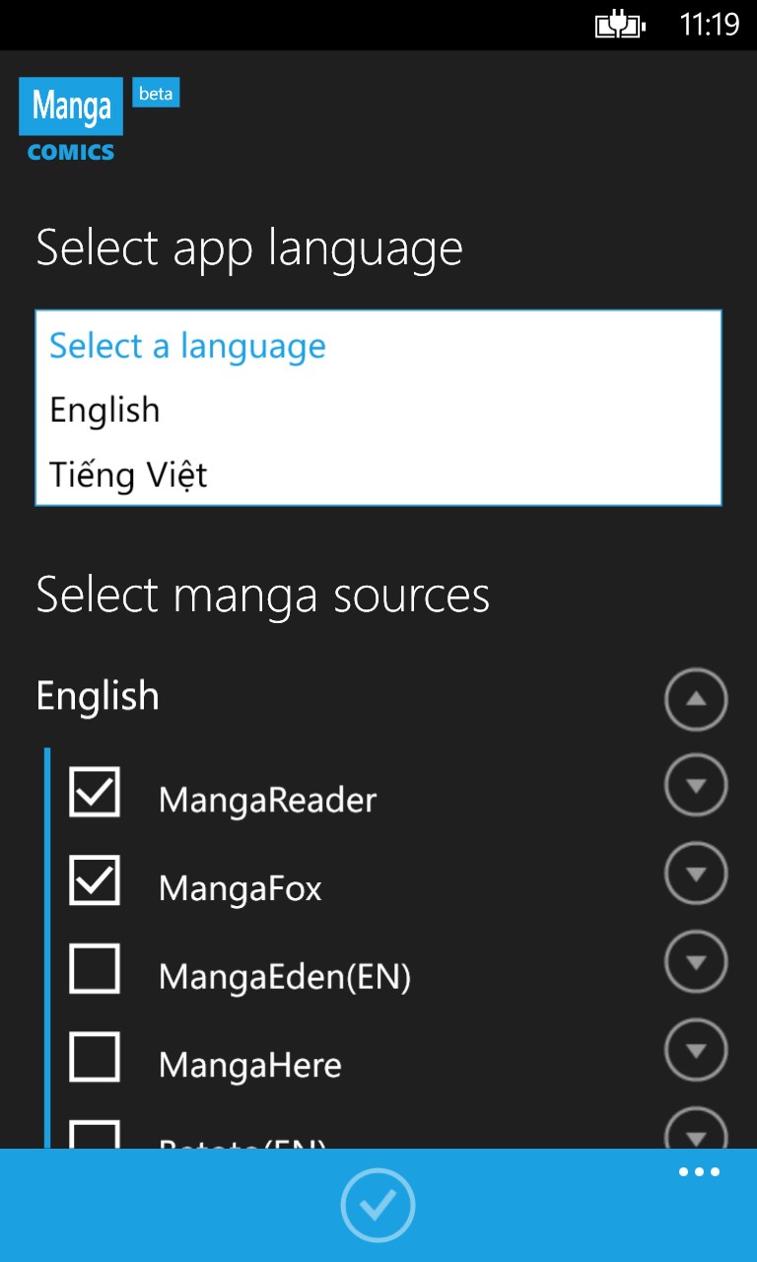
Task: Confirm selection with the checkmark icon
Action: (378, 1205)
